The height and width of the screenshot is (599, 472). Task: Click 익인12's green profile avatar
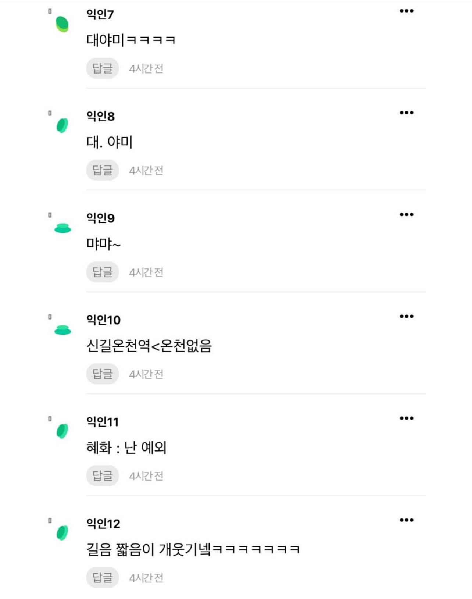62,533
